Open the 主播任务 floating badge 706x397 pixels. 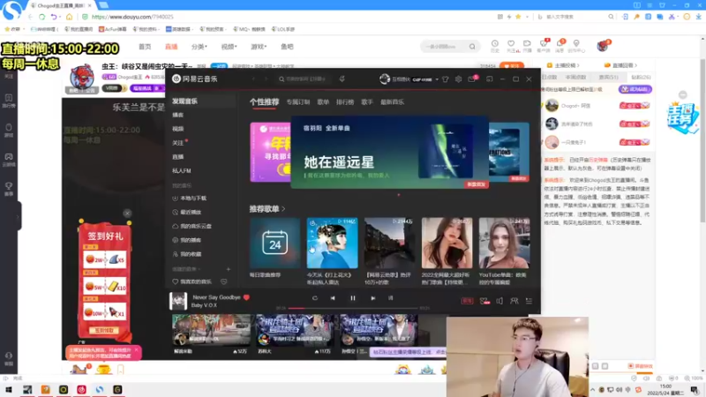682,117
